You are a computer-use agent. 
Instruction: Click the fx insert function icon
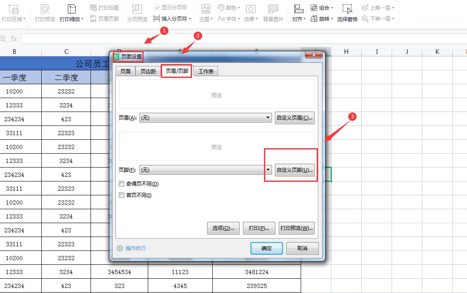click(14, 39)
